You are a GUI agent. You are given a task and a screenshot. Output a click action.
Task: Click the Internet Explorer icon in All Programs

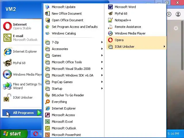pos(47,108)
